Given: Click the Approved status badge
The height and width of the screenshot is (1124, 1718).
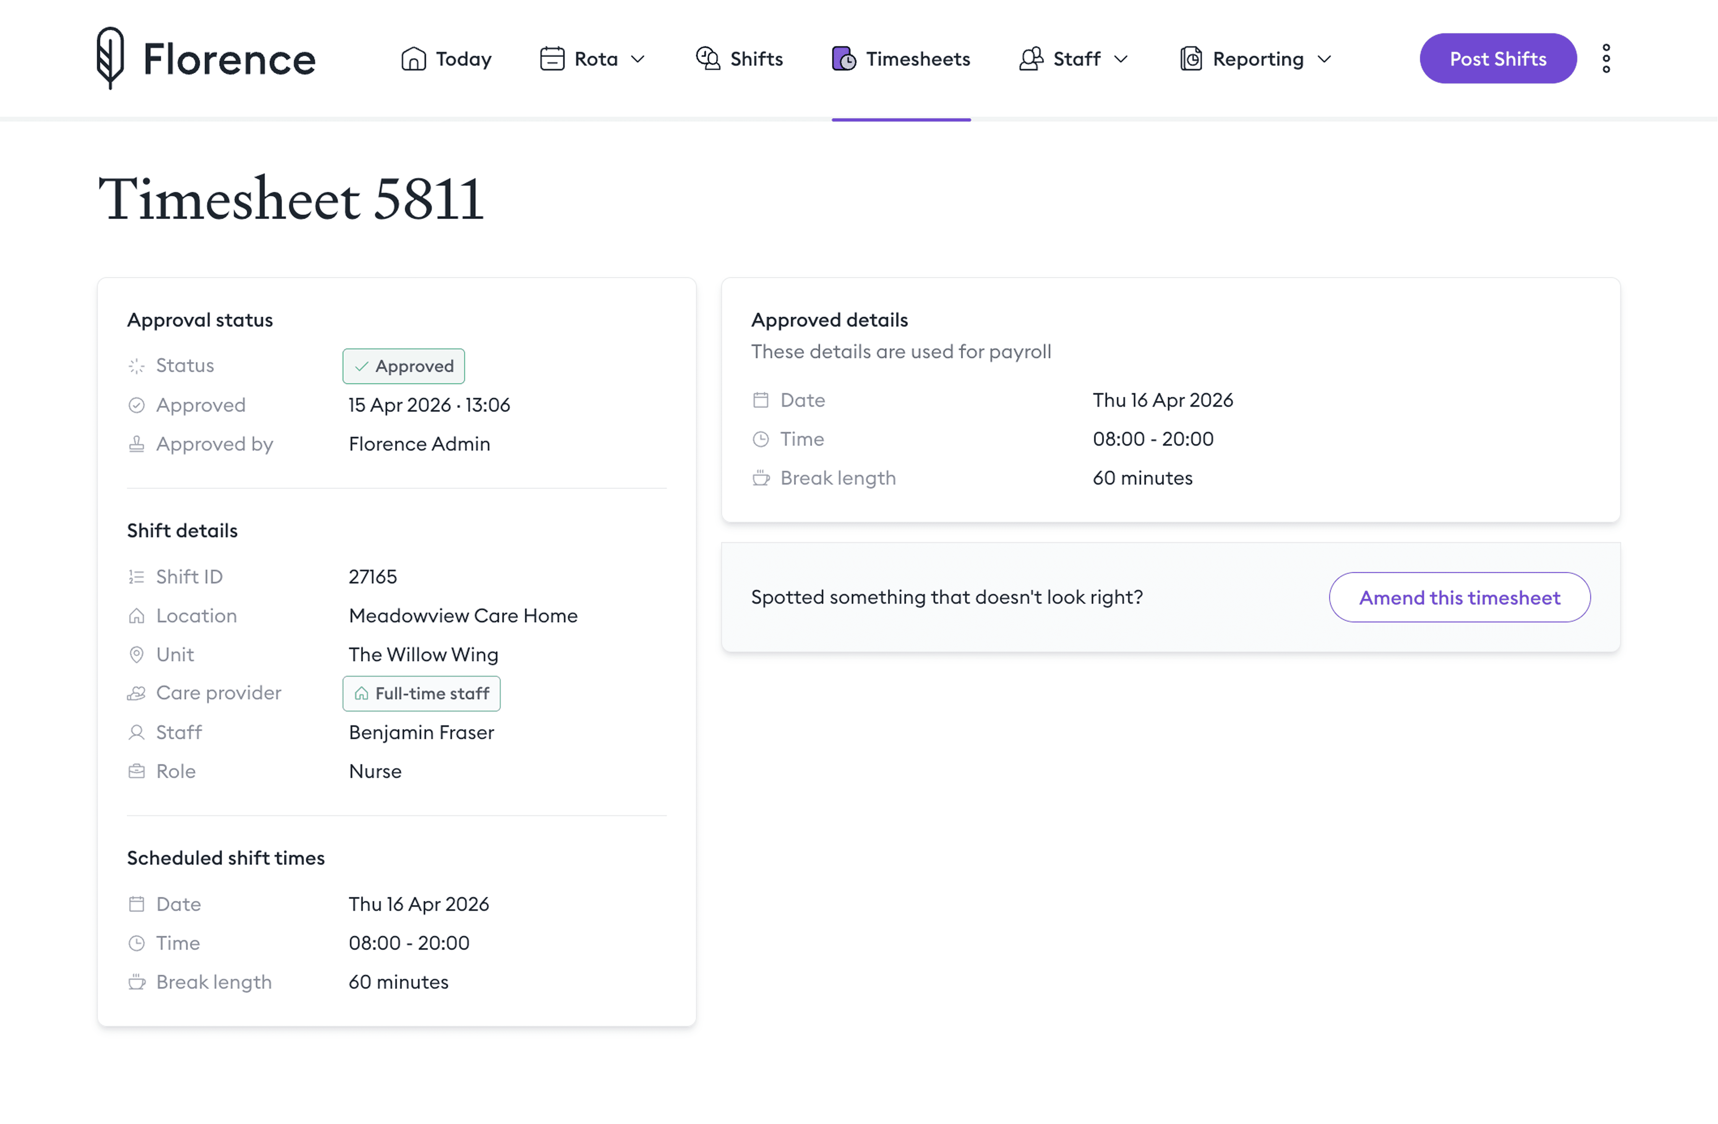Looking at the screenshot, I should coord(404,366).
